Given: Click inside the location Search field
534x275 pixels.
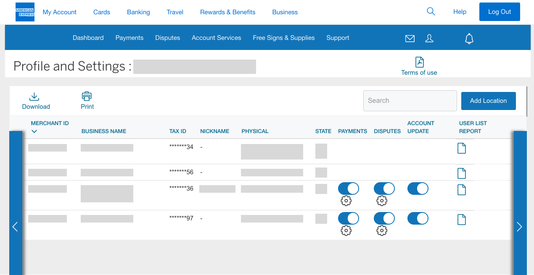Looking at the screenshot, I should click(410, 101).
